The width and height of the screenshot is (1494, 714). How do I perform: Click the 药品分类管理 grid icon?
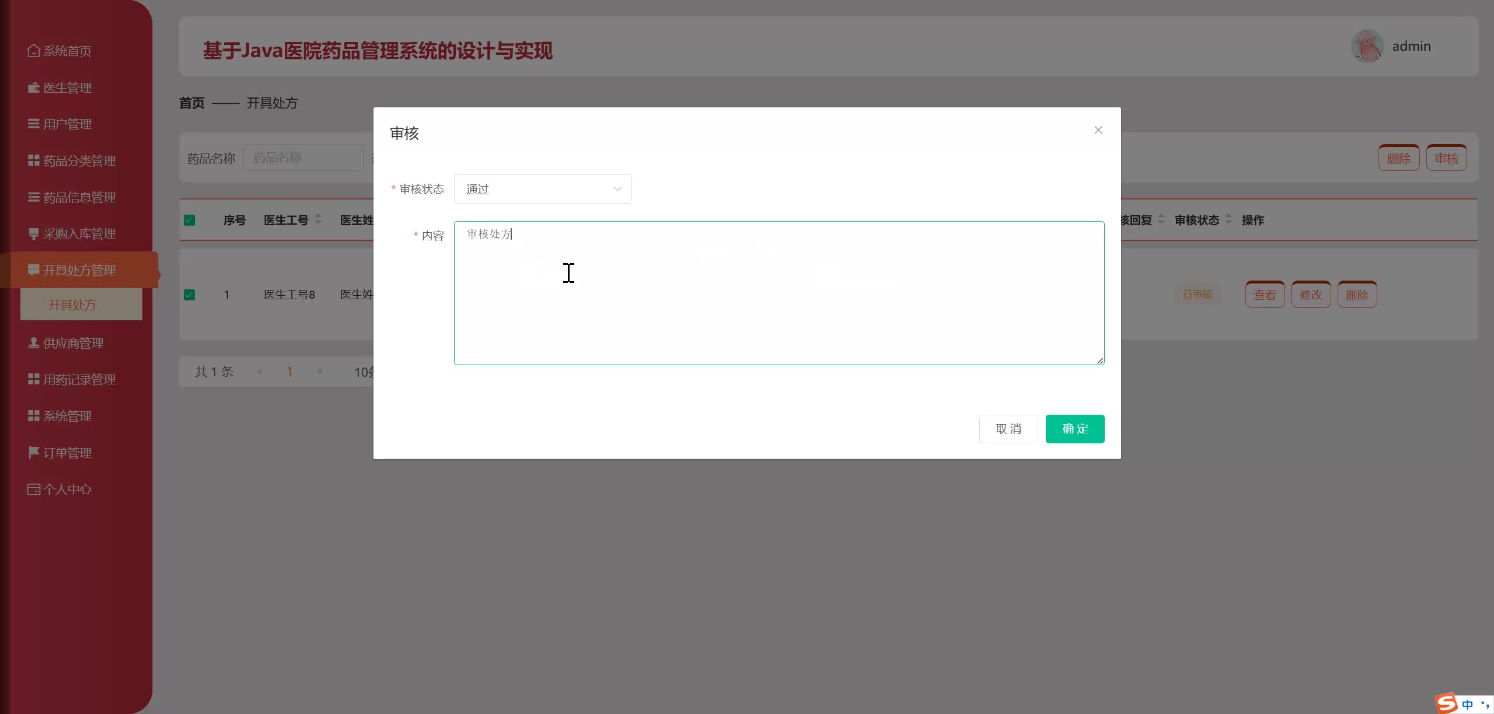point(33,160)
